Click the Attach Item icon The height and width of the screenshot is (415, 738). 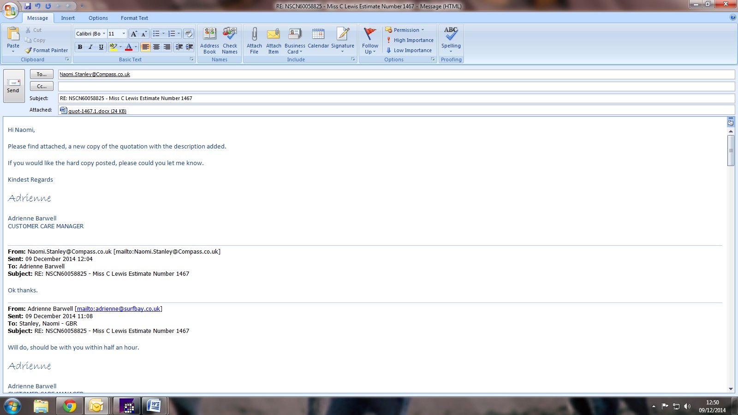click(274, 35)
